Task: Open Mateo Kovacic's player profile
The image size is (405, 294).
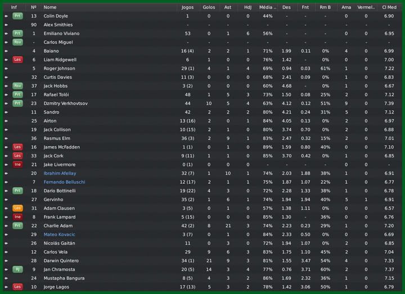Action: pyautogui.click(x=59, y=234)
